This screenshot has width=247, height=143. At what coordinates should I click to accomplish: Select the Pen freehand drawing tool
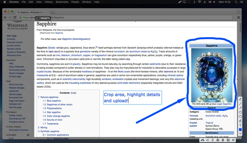click(240, 99)
